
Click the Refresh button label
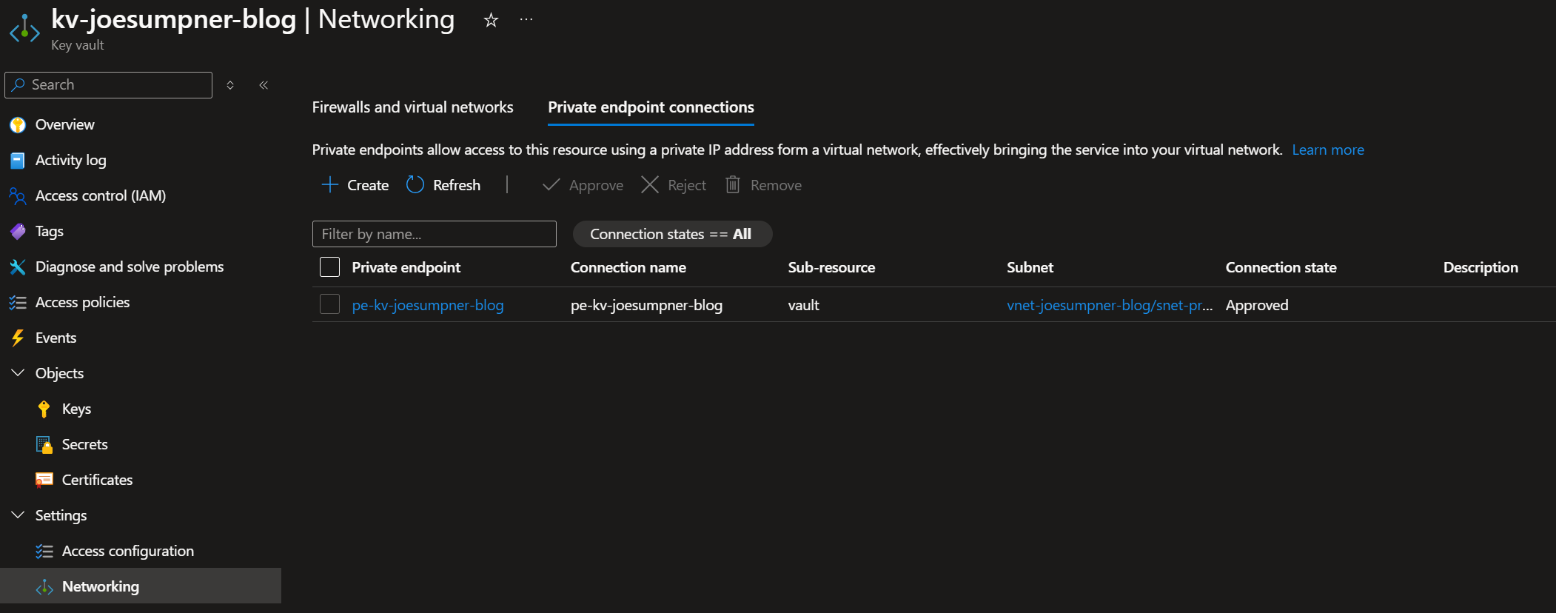pyautogui.click(x=457, y=185)
